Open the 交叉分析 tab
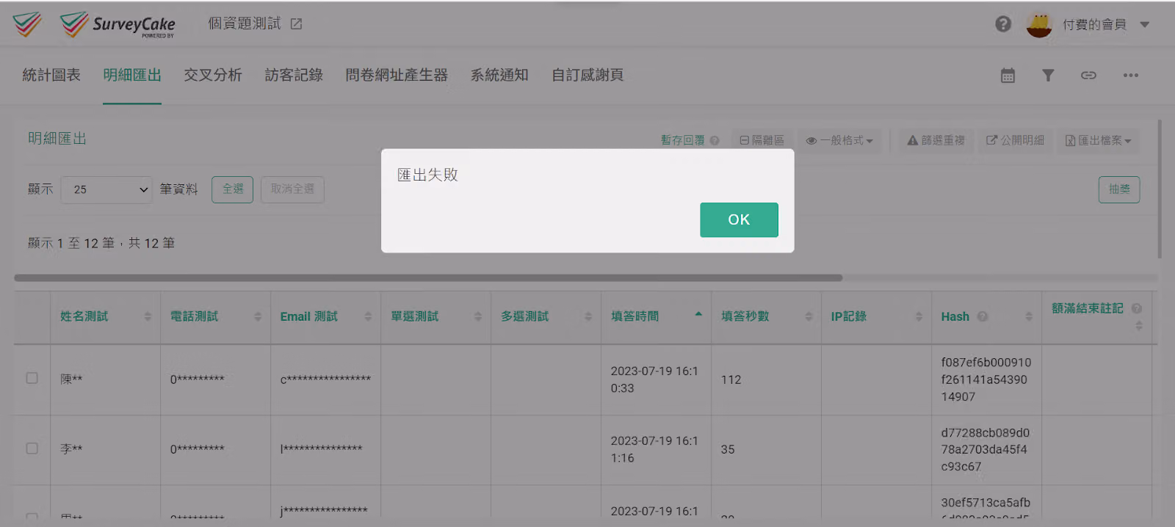The height and width of the screenshot is (527, 1175). [213, 75]
